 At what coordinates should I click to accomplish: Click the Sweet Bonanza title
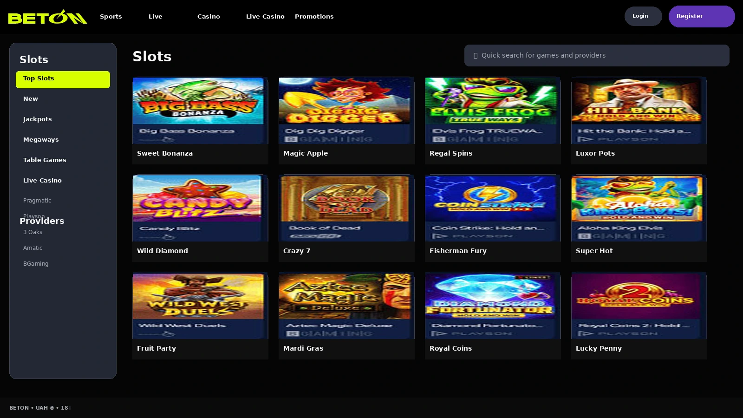tap(165, 153)
